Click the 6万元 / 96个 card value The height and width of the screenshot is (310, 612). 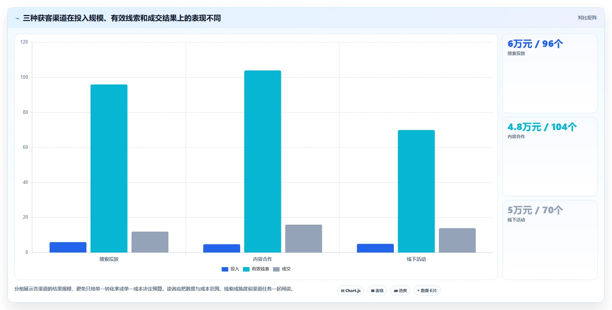click(535, 44)
